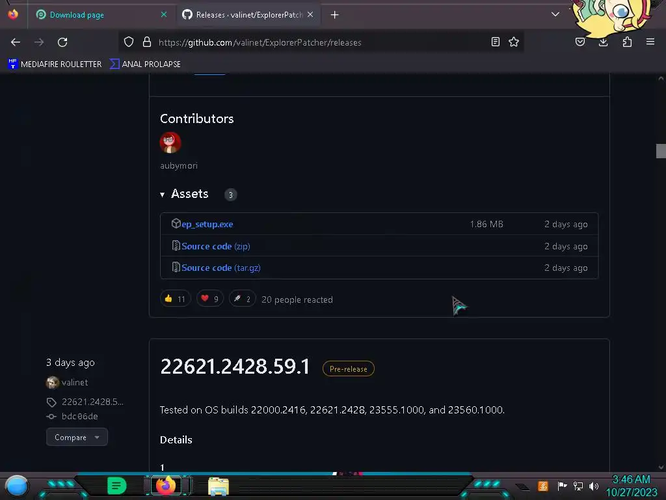Click the Assets count badge 3
Viewport: 666px width, 500px height.
pos(231,195)
